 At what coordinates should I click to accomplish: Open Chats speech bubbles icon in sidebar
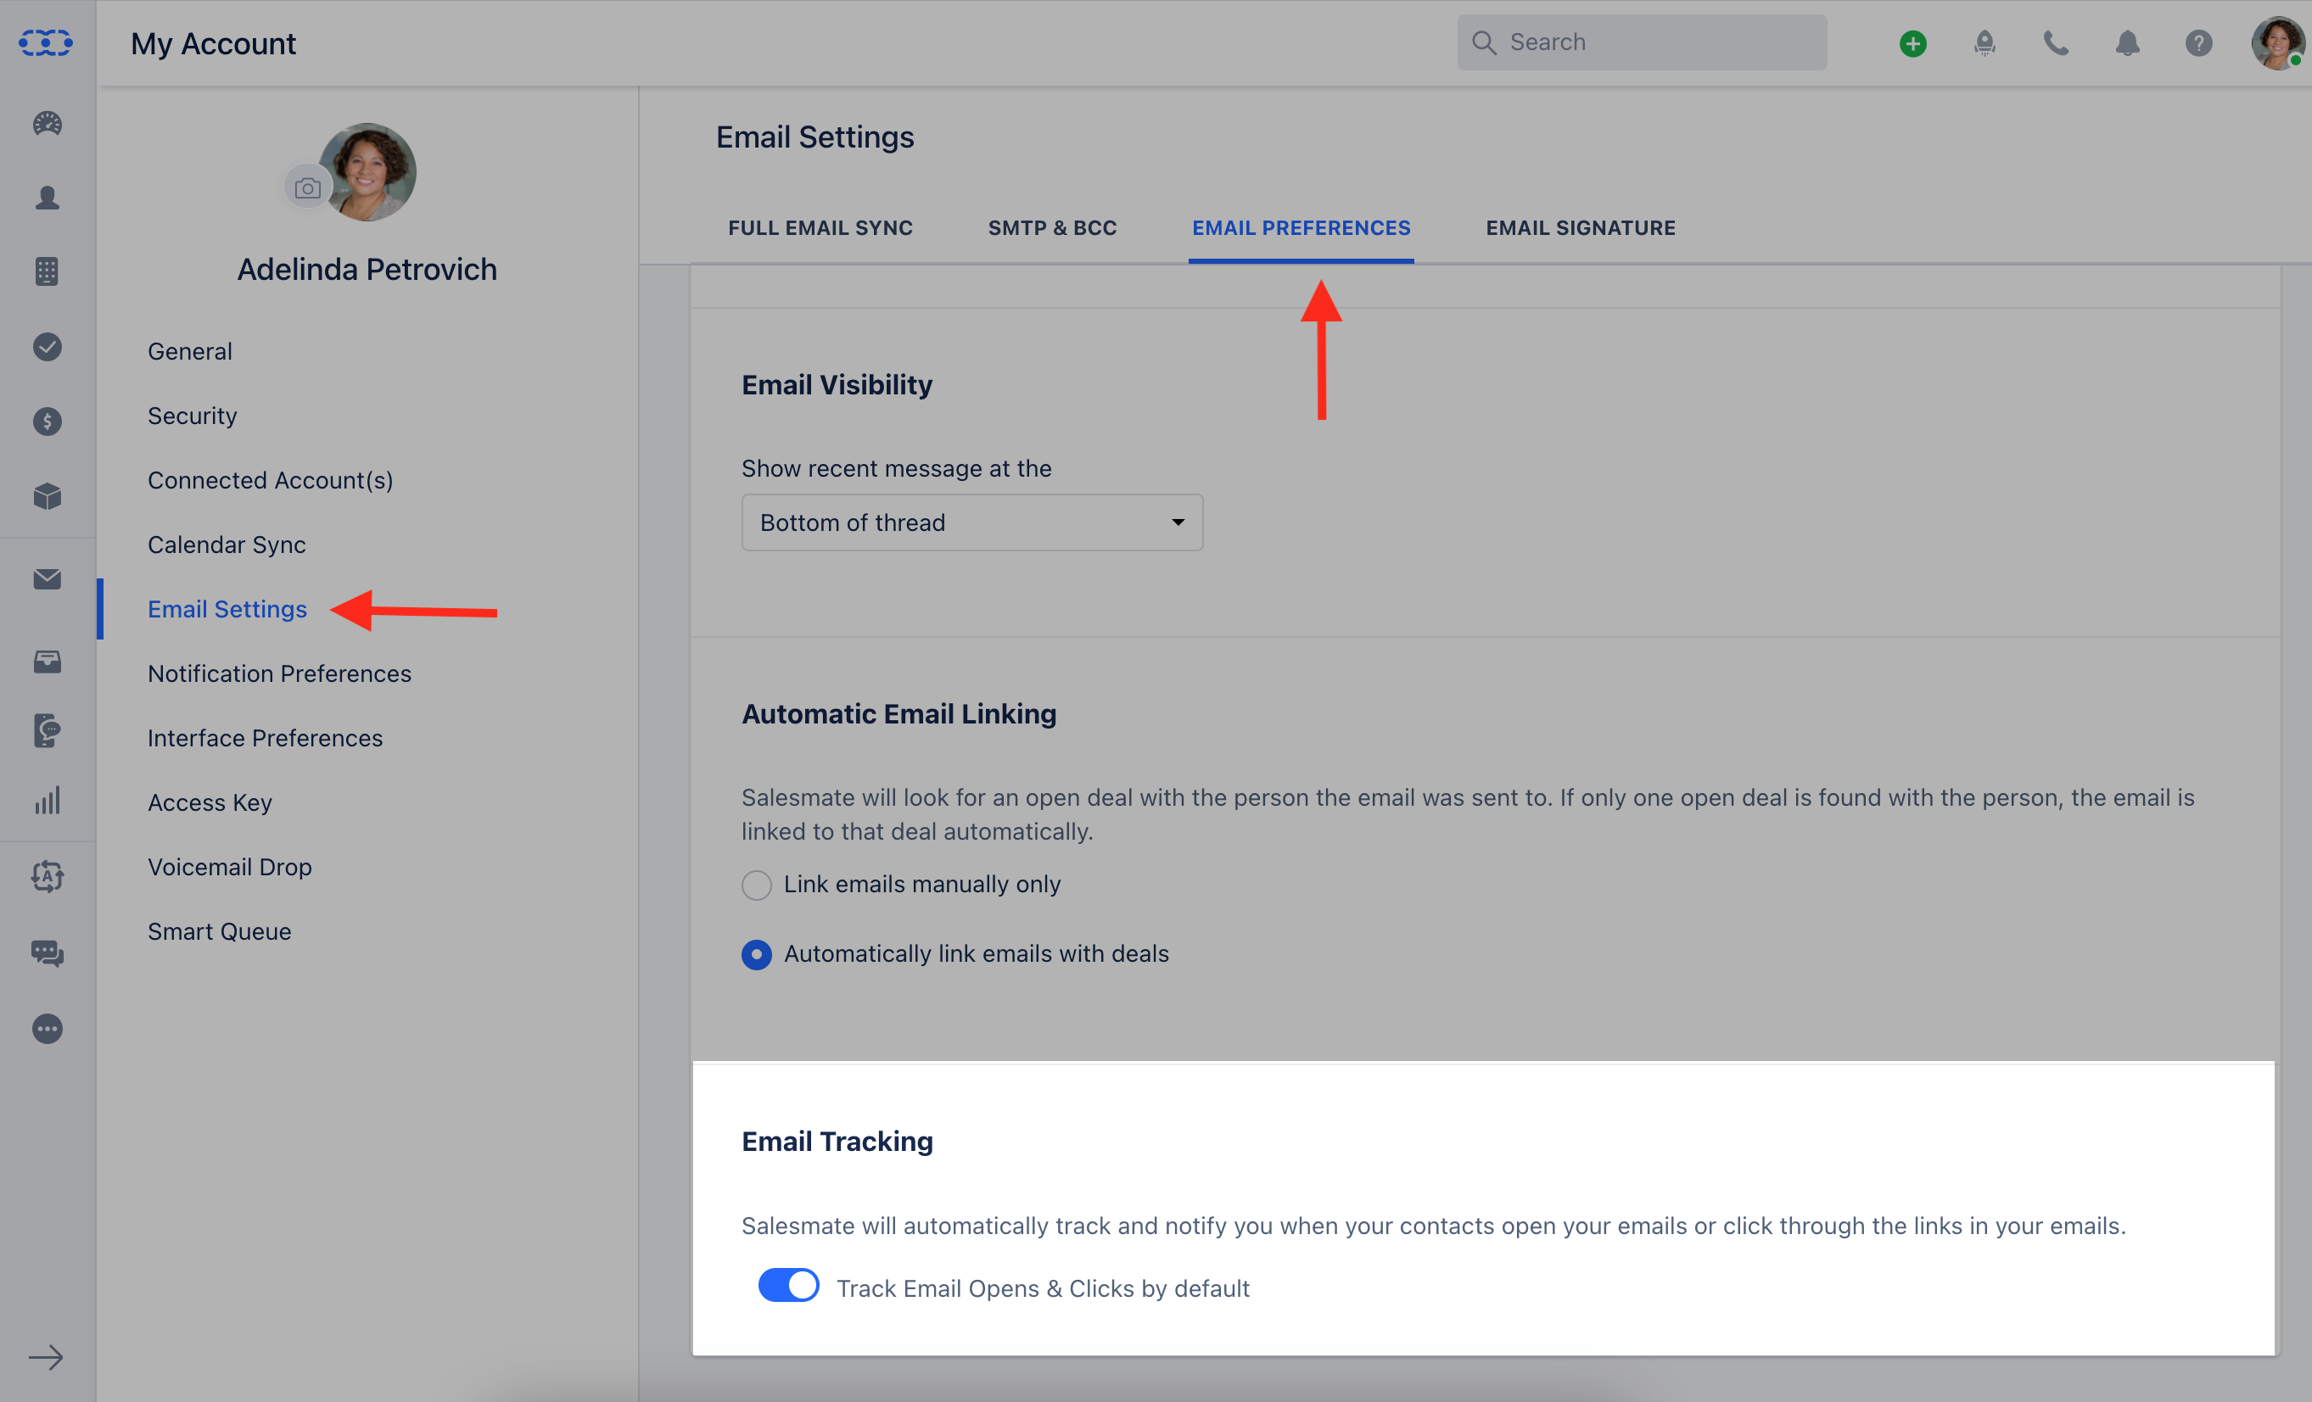(x=47, y=953)
